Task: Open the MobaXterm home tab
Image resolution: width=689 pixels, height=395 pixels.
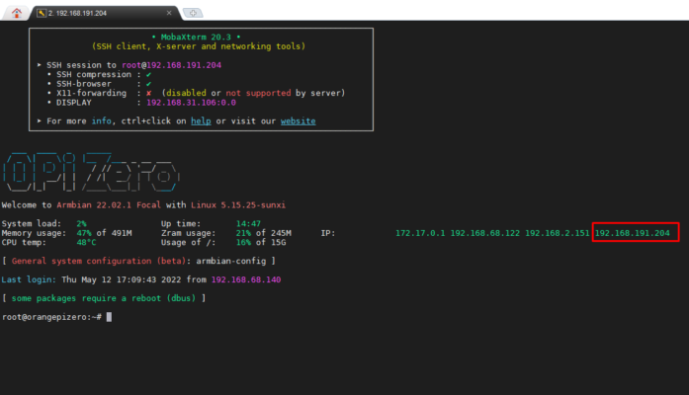Action: point(16,13)
